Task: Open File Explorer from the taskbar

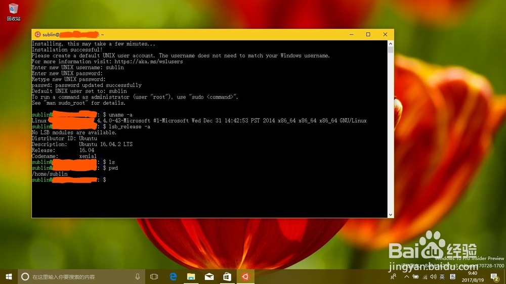Action: pos(191,276)
